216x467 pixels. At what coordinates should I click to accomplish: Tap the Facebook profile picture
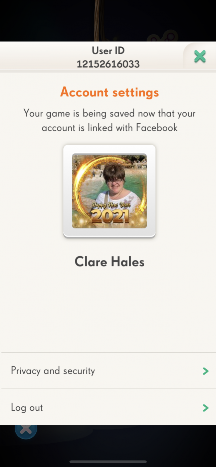tap(110, 191)
